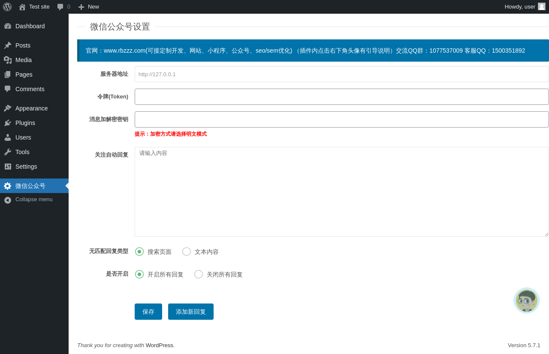This screenshot has height=354, width=549.
Task: Click the Settings menu label
Action: point(26,167)
